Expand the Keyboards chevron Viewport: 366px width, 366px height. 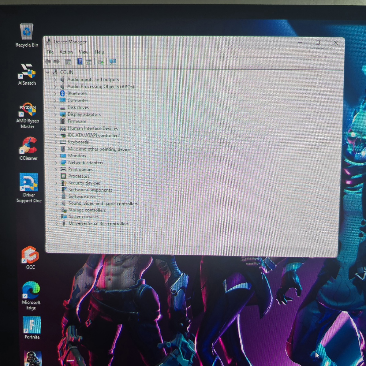[56, 142]
